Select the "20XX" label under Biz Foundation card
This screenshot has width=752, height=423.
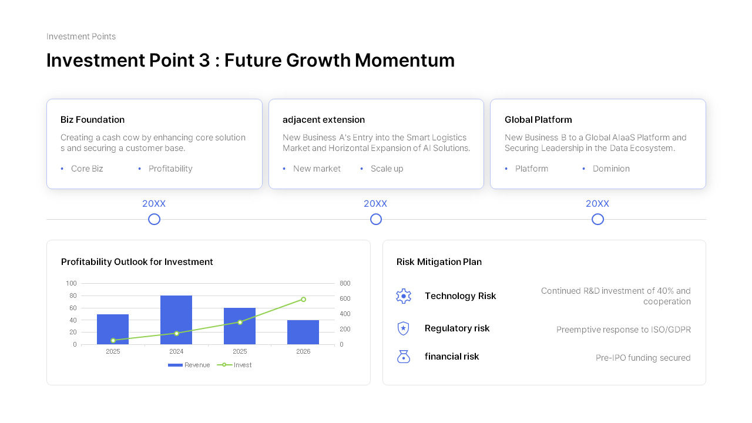[x=154, y=204]
